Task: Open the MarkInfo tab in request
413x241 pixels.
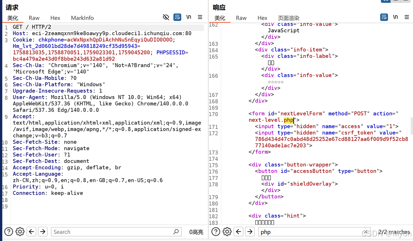Action: [x=82, y=18]
